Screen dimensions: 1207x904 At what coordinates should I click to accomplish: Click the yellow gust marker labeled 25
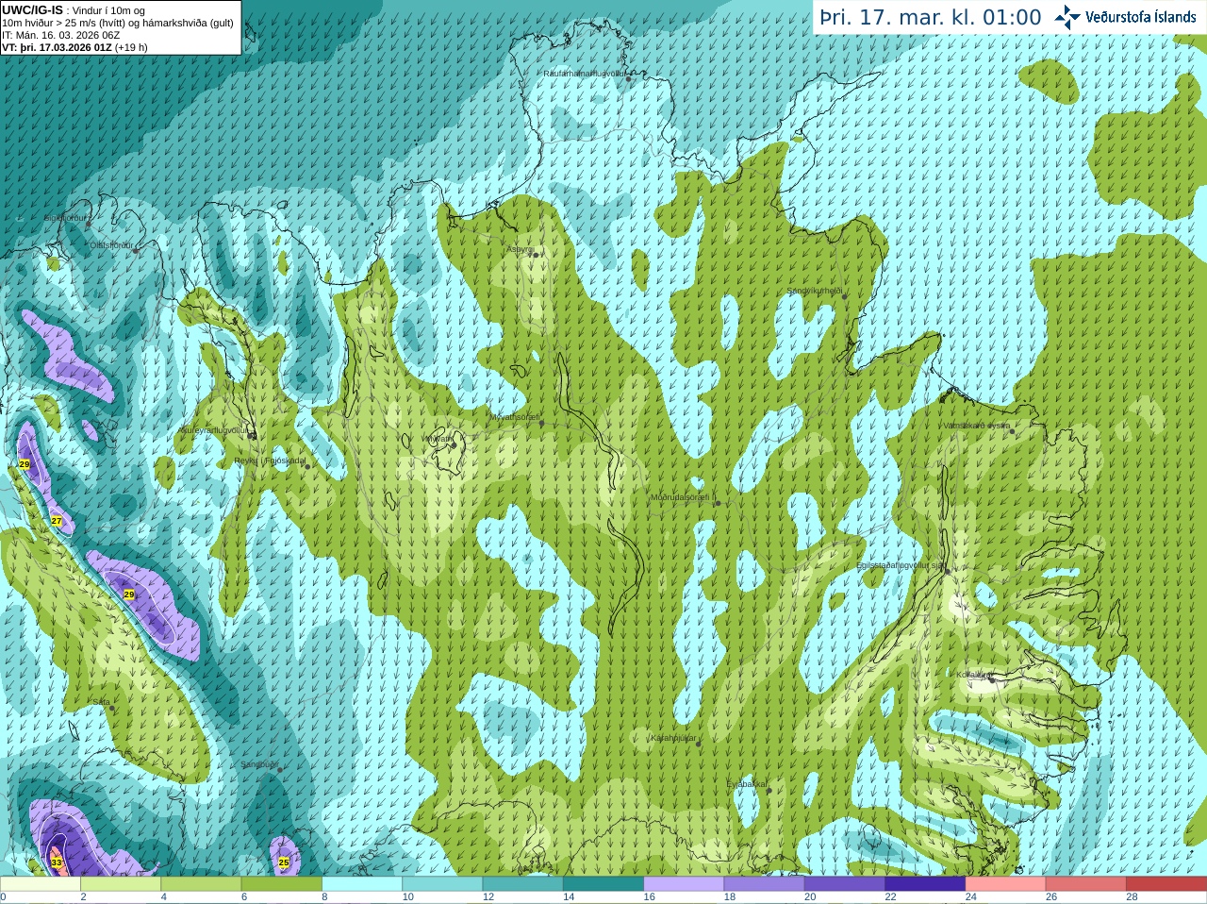284,862
